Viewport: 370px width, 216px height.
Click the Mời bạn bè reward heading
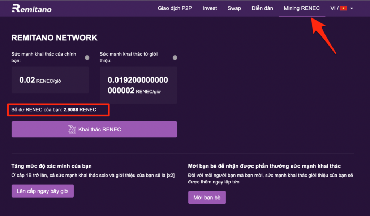(x=264, y=166)
